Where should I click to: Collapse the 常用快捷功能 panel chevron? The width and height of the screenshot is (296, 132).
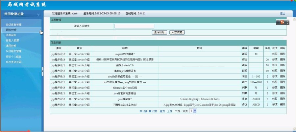pyautogui.click(x=38, y=14)
